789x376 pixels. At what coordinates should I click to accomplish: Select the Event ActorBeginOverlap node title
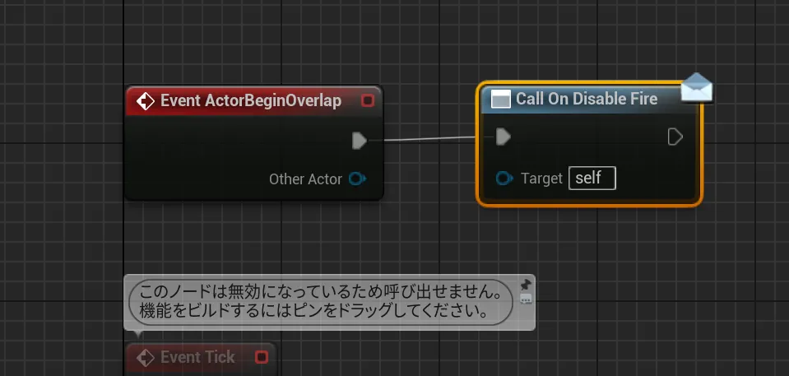tap(250, 101)
